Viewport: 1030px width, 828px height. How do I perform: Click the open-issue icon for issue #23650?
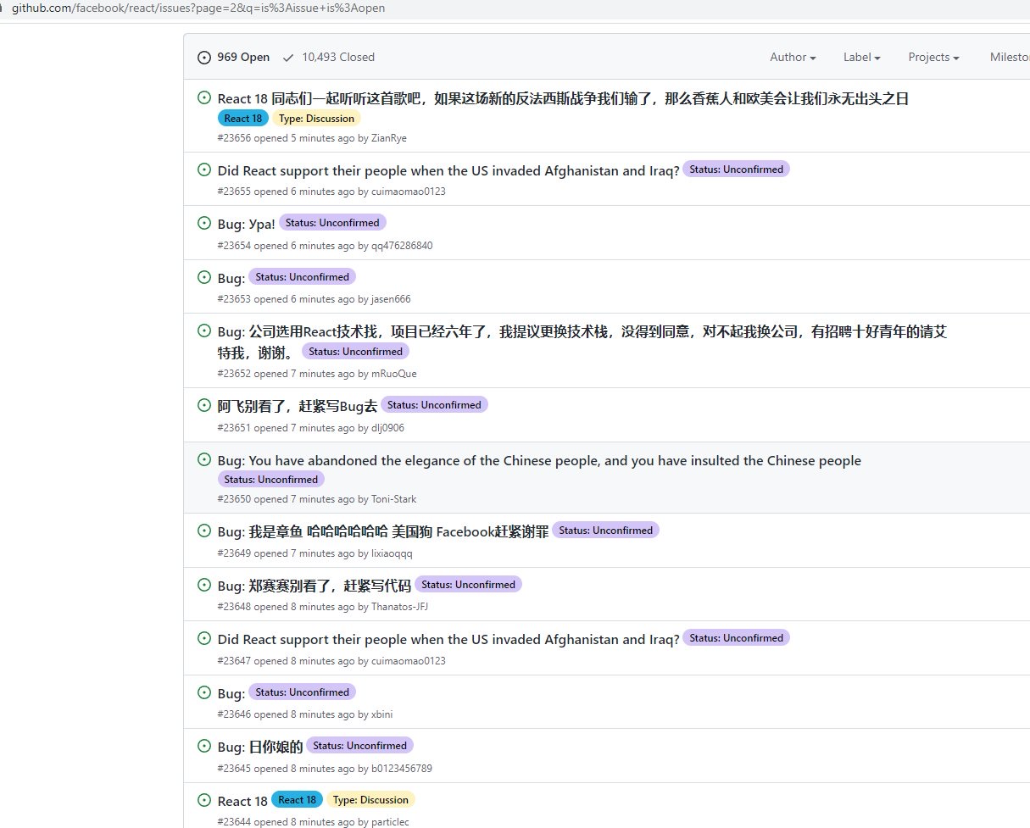pyautogui.click(x=204, y=459)
